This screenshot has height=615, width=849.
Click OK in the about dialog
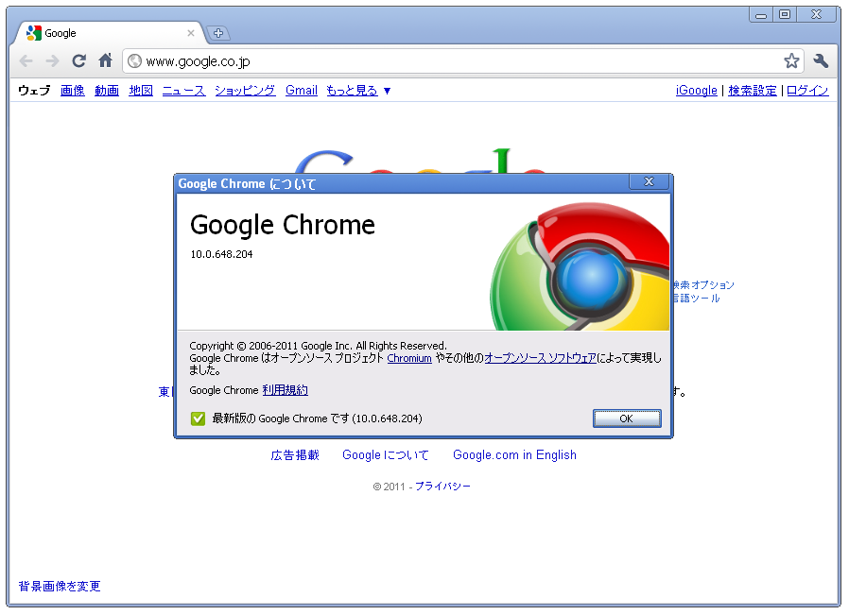(627, 419)
